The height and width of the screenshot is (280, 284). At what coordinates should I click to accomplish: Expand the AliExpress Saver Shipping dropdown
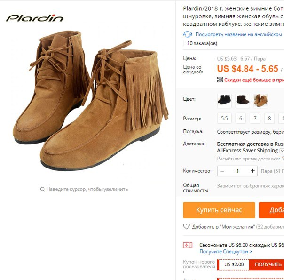[x=282, y=151]
